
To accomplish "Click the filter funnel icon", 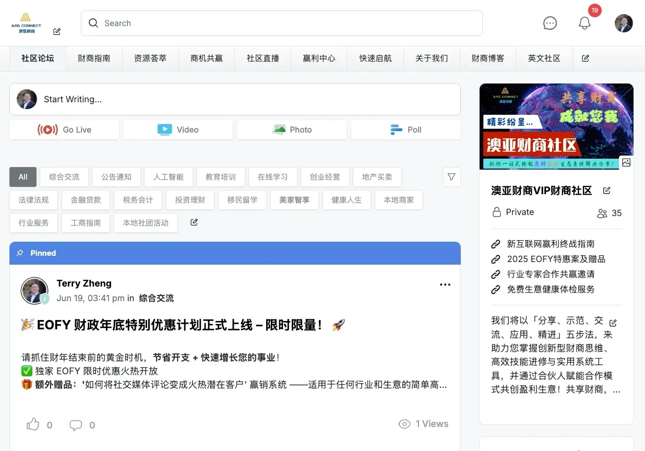I will click(451, 177).
